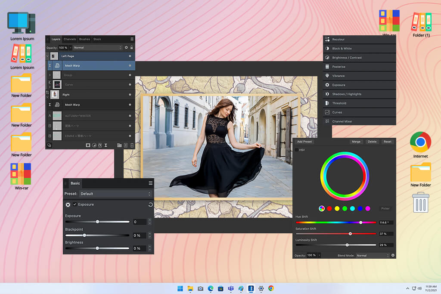441x294 pixels.
Task: Select the Basic tab
Action: tap(75, 183)
